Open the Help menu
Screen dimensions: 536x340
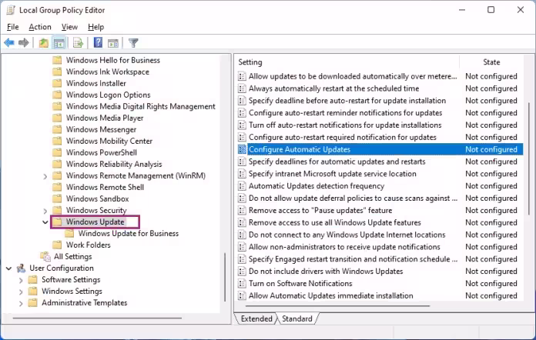[95, 27]
